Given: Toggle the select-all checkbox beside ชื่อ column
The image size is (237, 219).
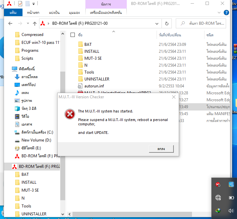Looking at the screenshot, I should tap(73, 35).
